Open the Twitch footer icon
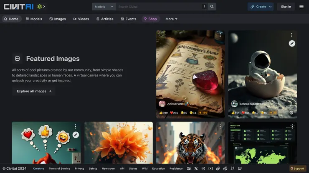 240,168
